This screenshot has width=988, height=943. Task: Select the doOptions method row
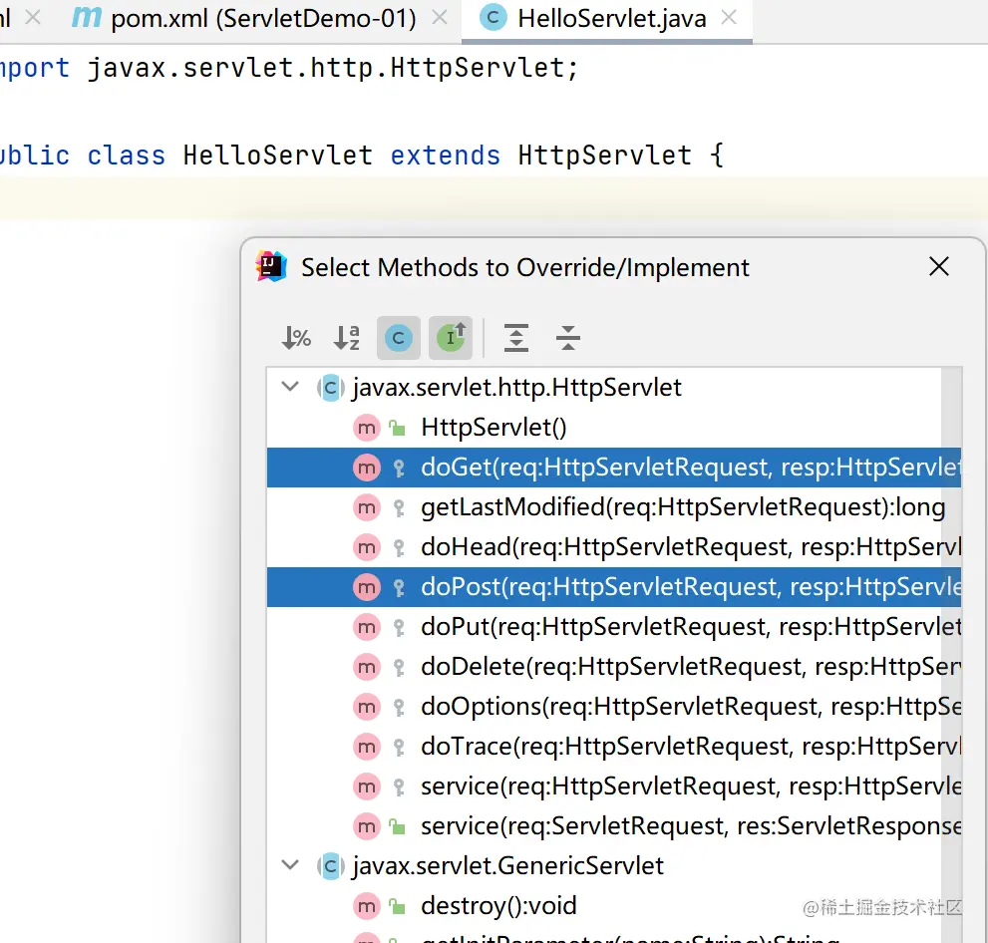[x=614, y=707]
